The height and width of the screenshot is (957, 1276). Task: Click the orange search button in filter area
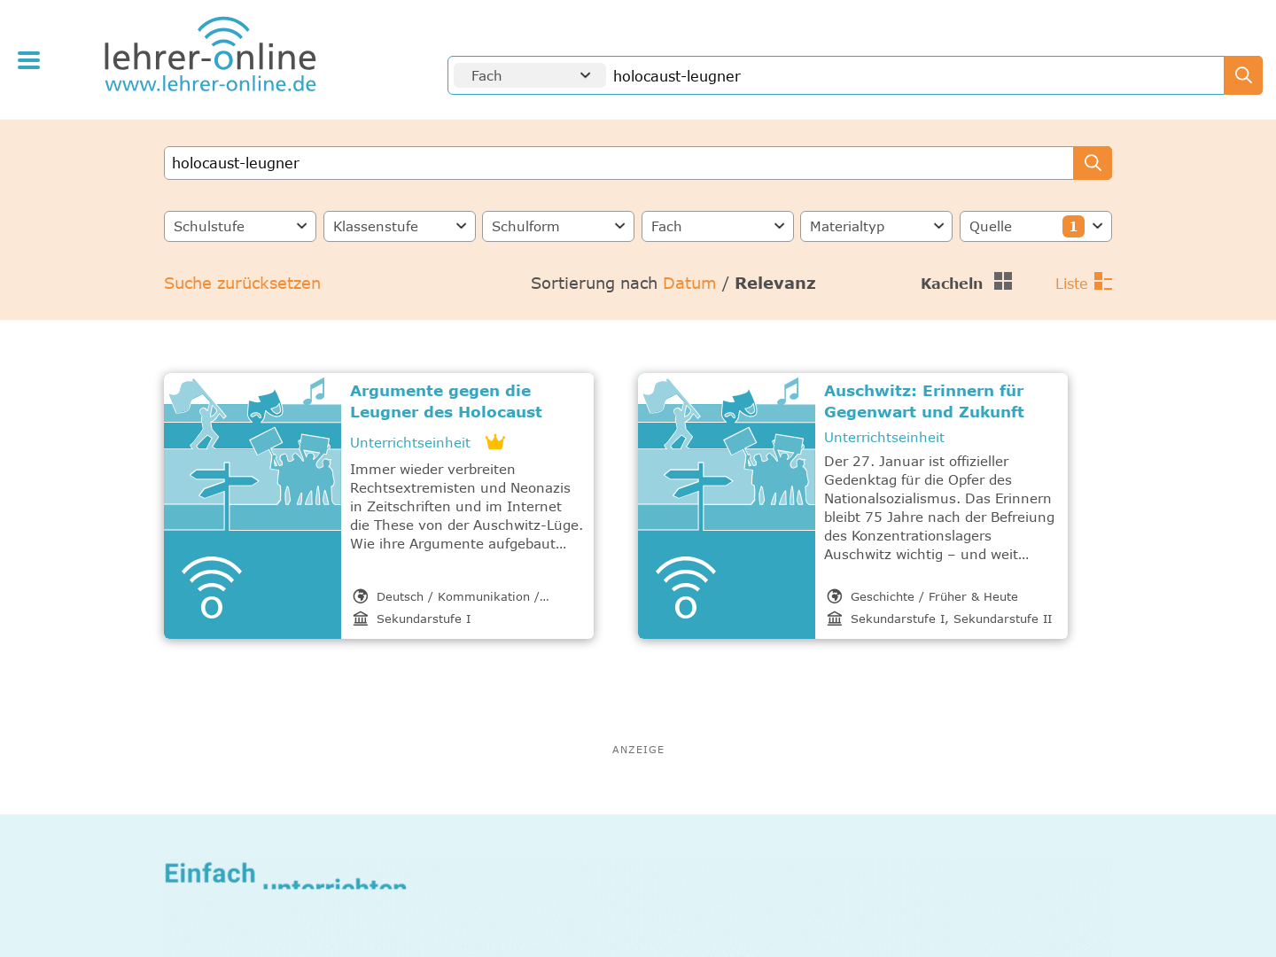[1093, 163]
